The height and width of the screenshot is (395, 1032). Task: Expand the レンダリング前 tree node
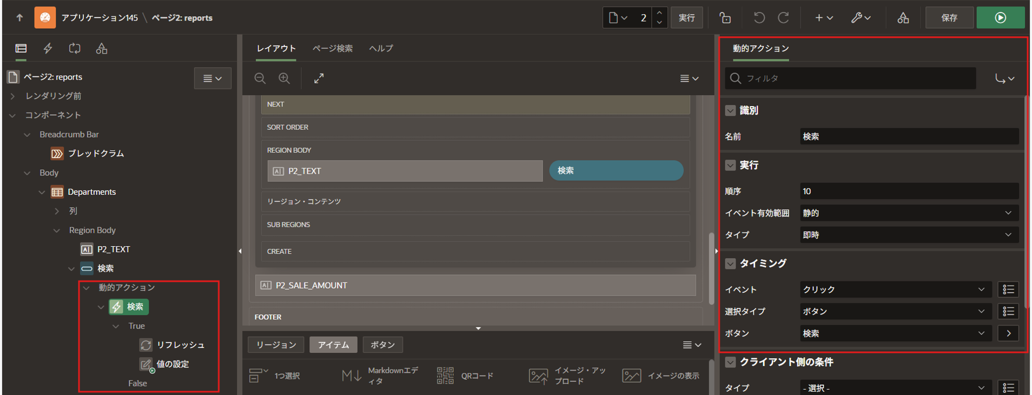[x=13, y=96]
